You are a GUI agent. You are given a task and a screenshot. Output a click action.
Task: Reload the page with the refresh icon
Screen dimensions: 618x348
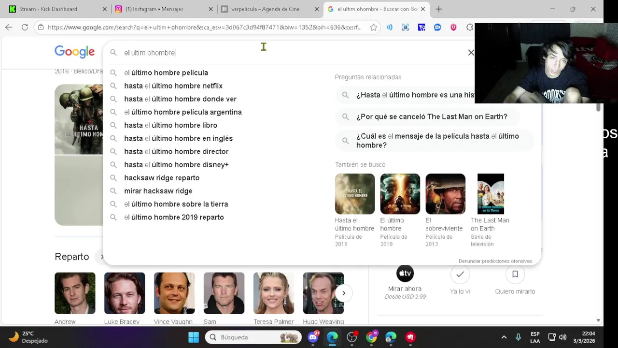(25, 28)
